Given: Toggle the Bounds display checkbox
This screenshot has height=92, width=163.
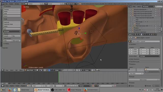Looking at the screenshot, I should [x=146, y=86].
